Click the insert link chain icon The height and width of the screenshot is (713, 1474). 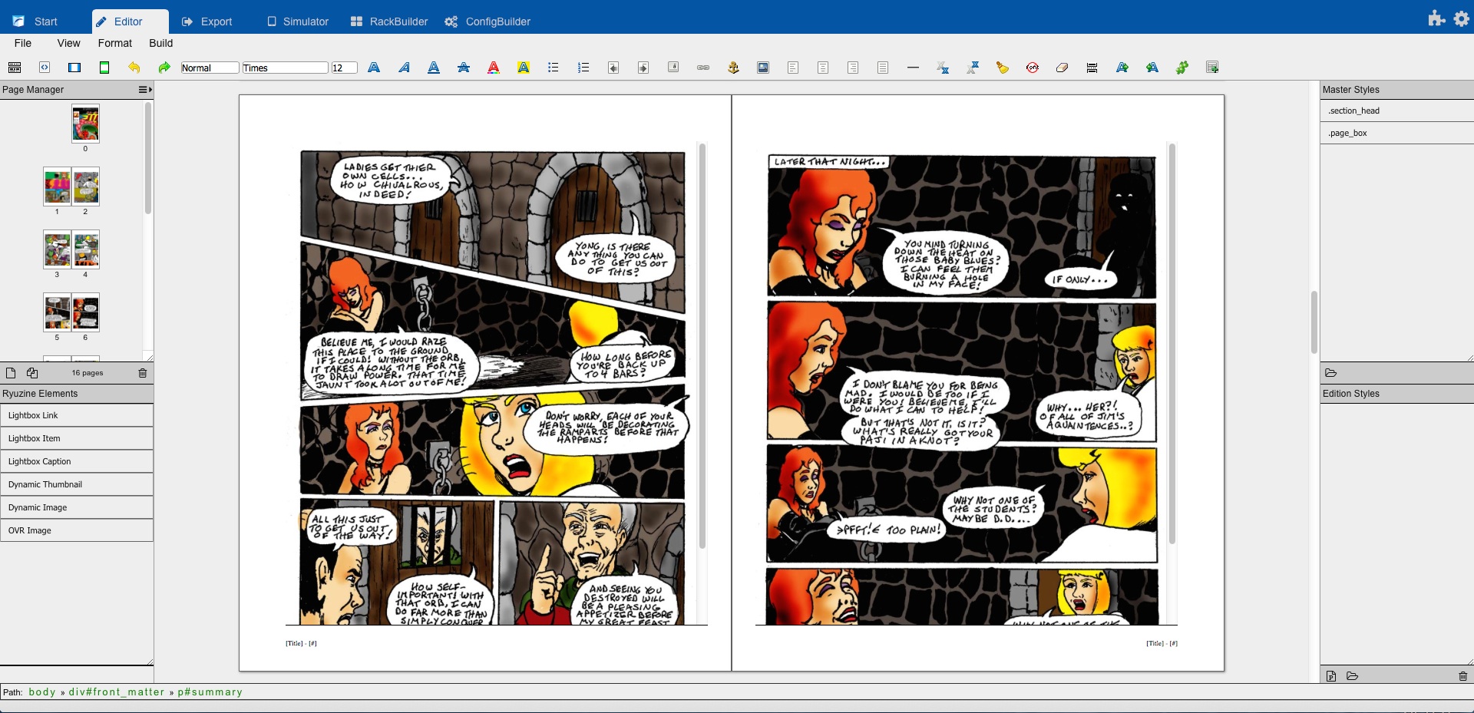pos(703,68)
